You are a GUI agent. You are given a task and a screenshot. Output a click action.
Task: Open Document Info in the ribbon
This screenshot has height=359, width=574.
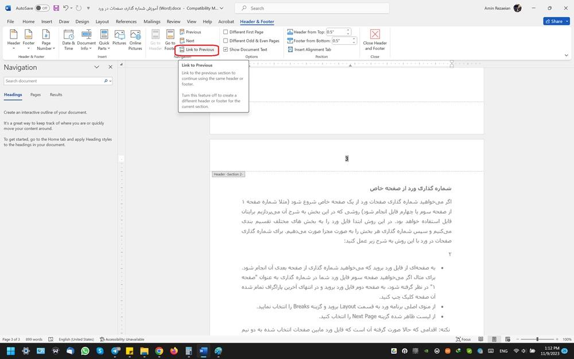coord(86,42)
